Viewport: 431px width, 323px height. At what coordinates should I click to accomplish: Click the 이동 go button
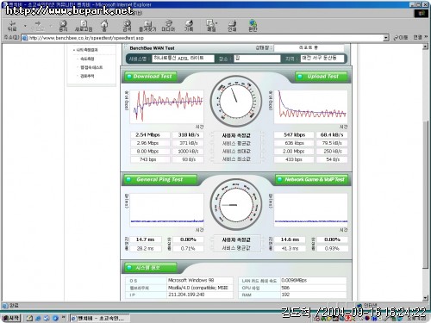[x=401, y=38]
